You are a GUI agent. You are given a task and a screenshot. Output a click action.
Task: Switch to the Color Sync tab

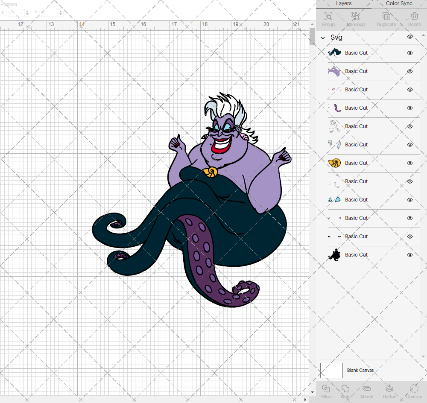coord(399,3)
